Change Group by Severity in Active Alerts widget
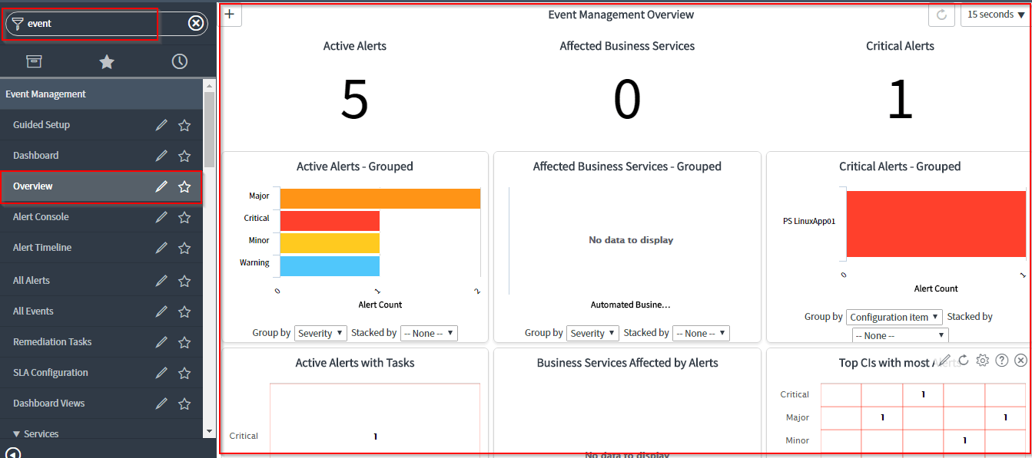The width and height of the screenshot is (1032, 458). coord(320,333)
